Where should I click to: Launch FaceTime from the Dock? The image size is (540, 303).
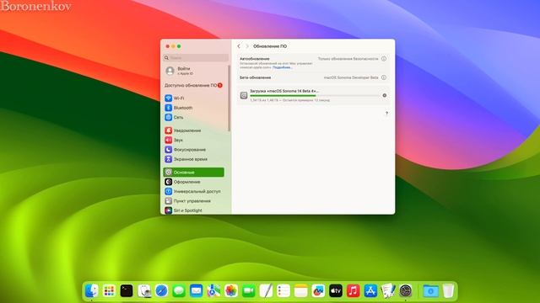[x=249, y=291]
